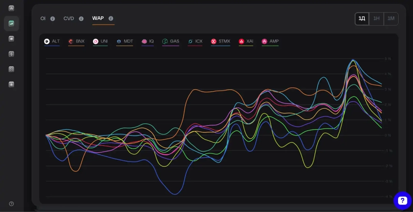Viewport: 413px width, 212px height.
Task: Toggle ALT series in chart legend
Action: [x=52, y=42]
